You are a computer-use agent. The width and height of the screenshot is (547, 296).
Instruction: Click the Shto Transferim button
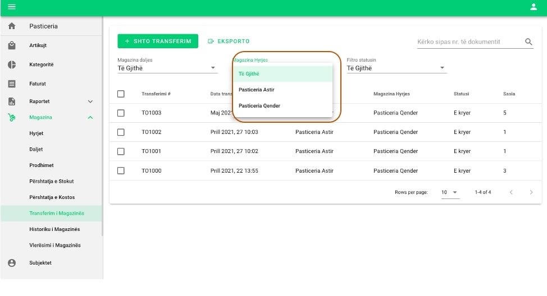click(x=158, y=41)
